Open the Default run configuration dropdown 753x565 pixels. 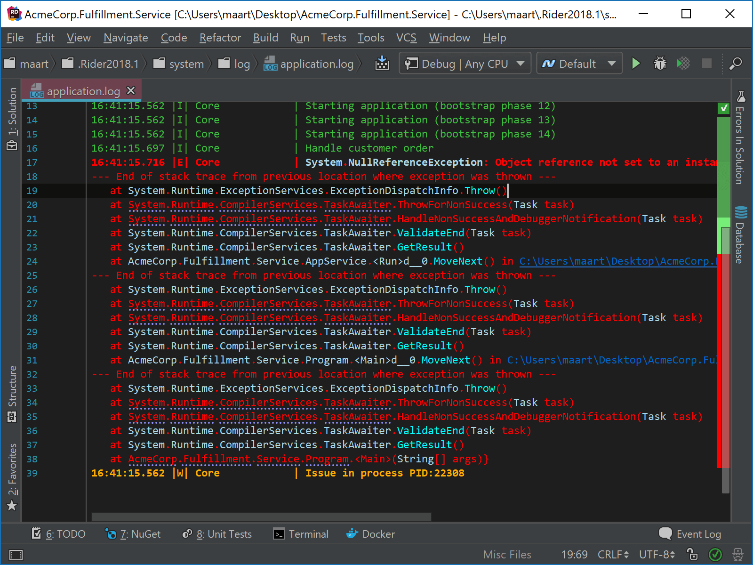coord(579,63)
